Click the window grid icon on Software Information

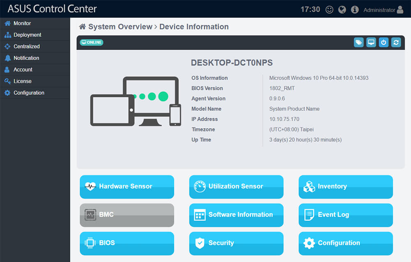tap(200, 215)
